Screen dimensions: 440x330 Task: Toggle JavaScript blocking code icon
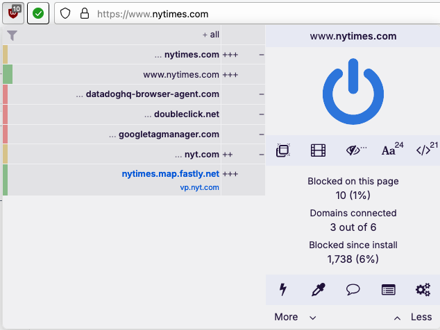427,149
